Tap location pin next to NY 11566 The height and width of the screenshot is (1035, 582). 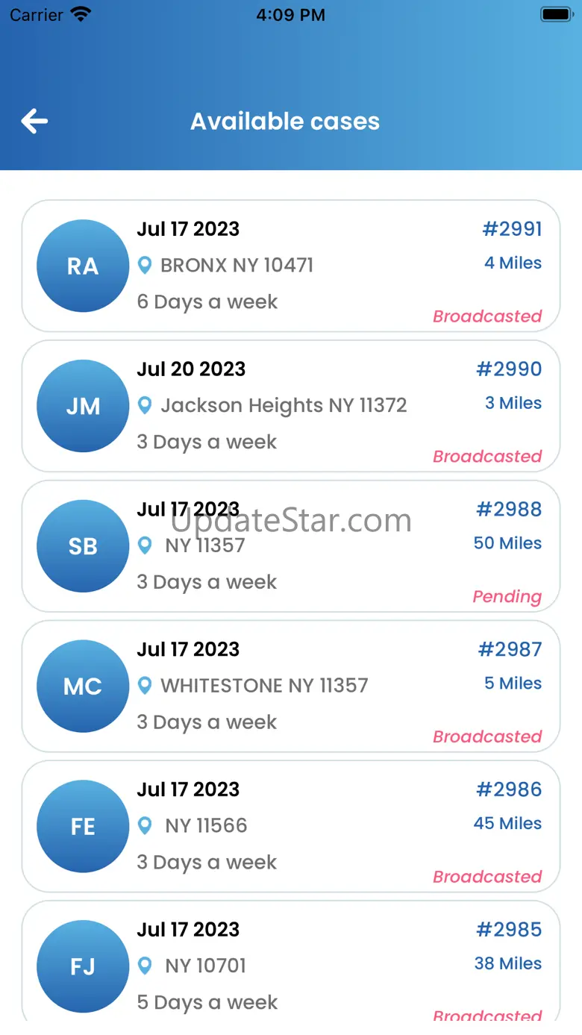(x=145, y=825)
